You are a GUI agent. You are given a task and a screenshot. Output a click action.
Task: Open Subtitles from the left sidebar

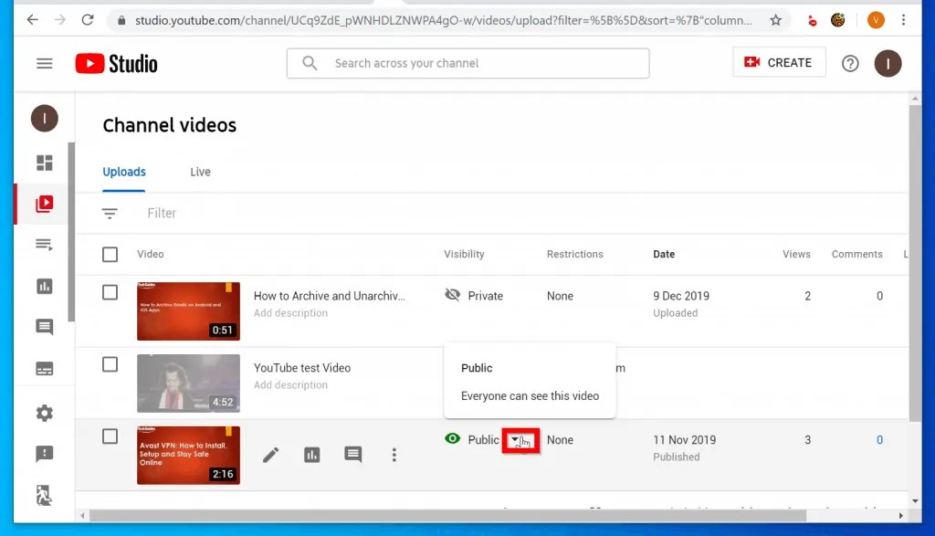pos(43,368)
